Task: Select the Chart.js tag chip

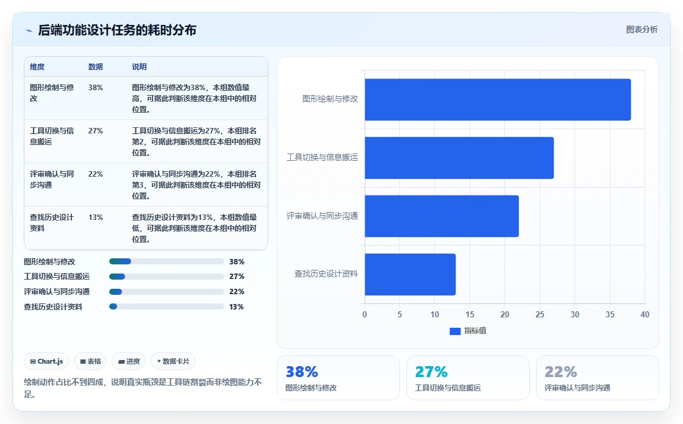Action: (x=46, y=361)
